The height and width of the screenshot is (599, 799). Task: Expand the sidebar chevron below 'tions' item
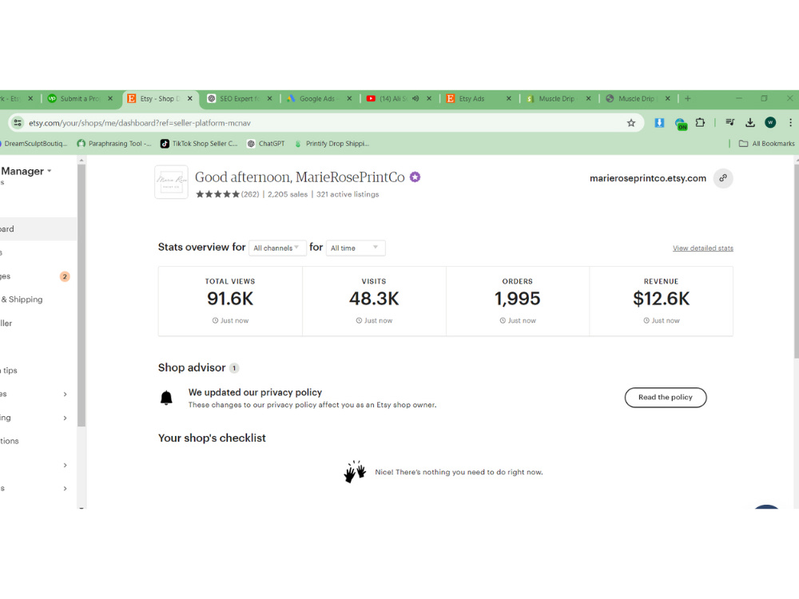coord(65,465)
